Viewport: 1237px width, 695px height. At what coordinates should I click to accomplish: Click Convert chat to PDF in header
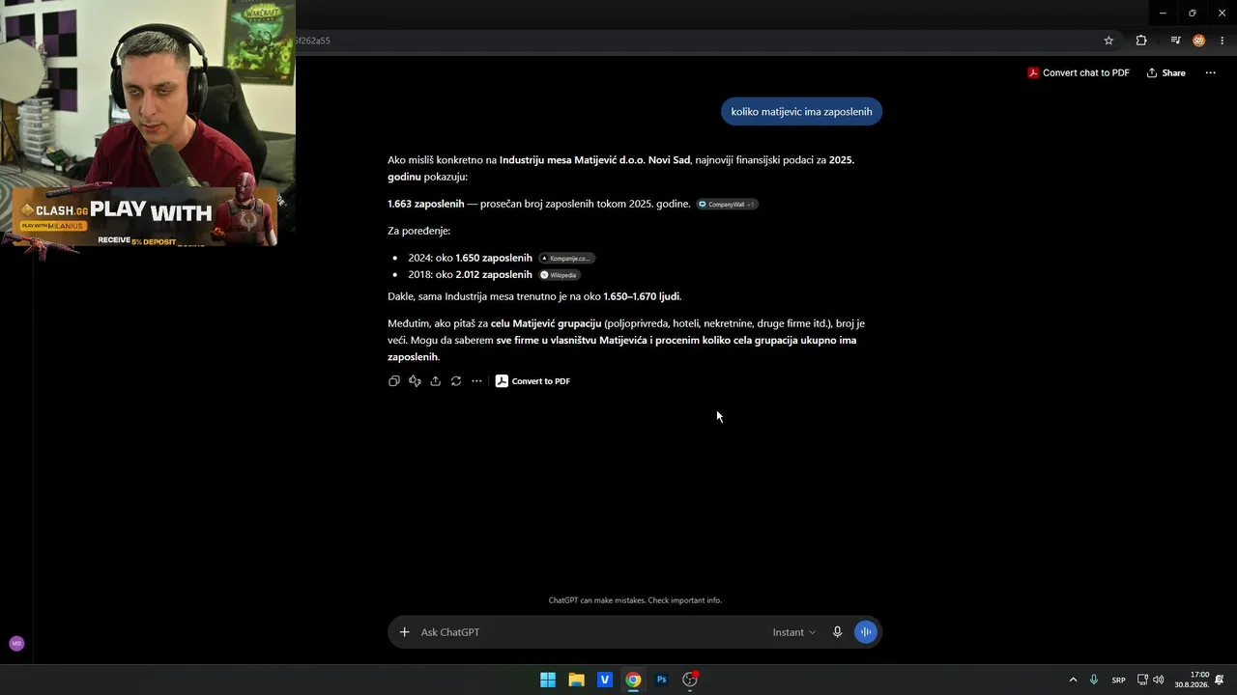1078,72
